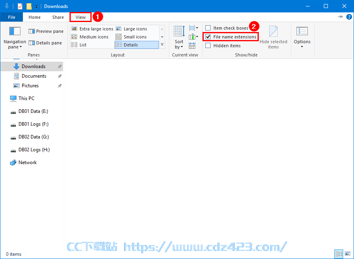Viewport: 354px width, 259px height.
Task: Maximize the Downloads window
Action: 326,6
